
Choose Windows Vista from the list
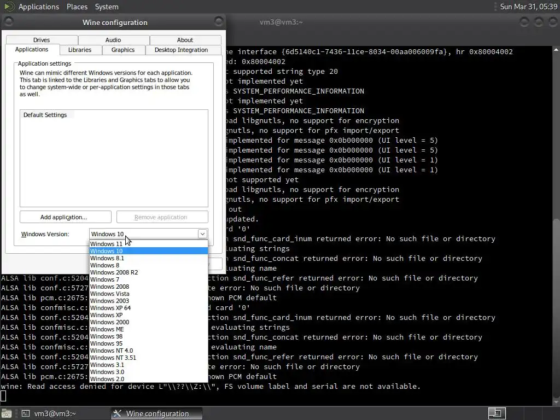pyautogui.click(x=149, y=294)
